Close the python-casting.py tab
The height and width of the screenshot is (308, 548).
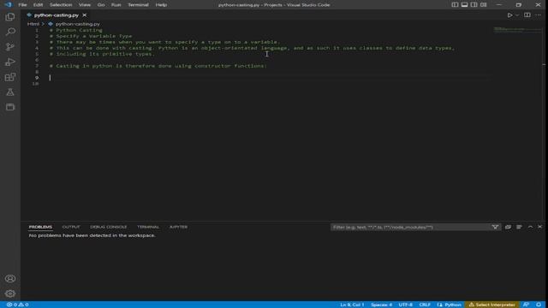pos(84,15)
